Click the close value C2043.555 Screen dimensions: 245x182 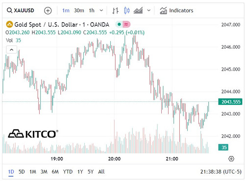95,32
